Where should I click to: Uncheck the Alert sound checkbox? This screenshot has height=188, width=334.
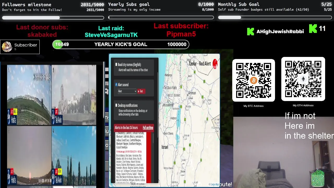(116, 85)
